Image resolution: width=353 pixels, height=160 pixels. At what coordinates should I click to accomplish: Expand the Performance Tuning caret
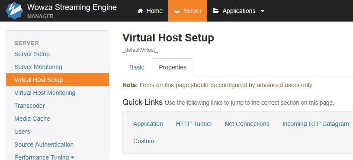coord(73,157)
